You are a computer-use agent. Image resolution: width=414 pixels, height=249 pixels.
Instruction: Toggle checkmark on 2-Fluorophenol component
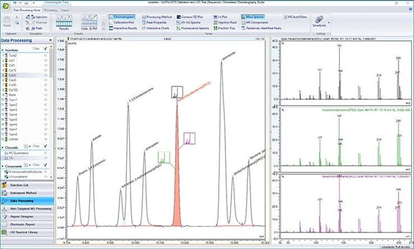tap(6, 176)
